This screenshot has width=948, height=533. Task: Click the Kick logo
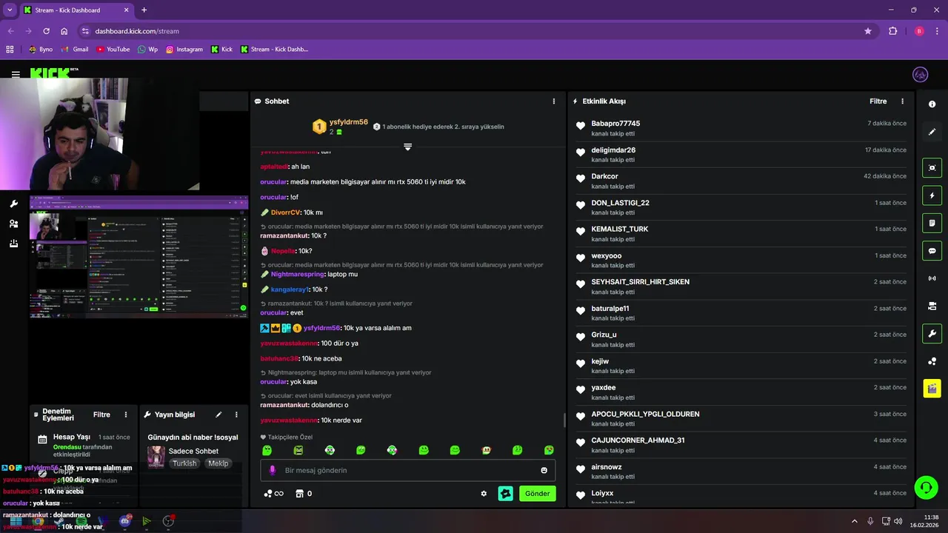(51, 74)
